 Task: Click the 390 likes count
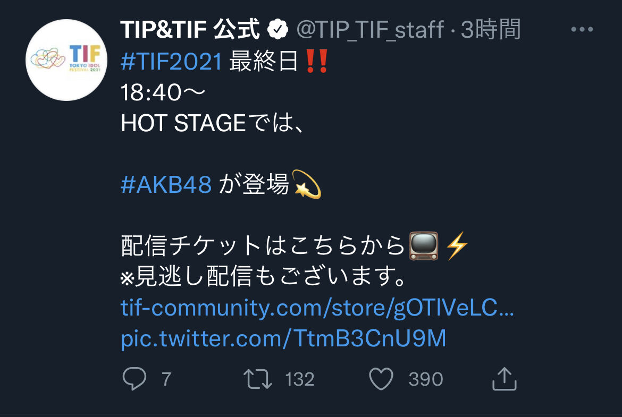(x=426, y=379)
